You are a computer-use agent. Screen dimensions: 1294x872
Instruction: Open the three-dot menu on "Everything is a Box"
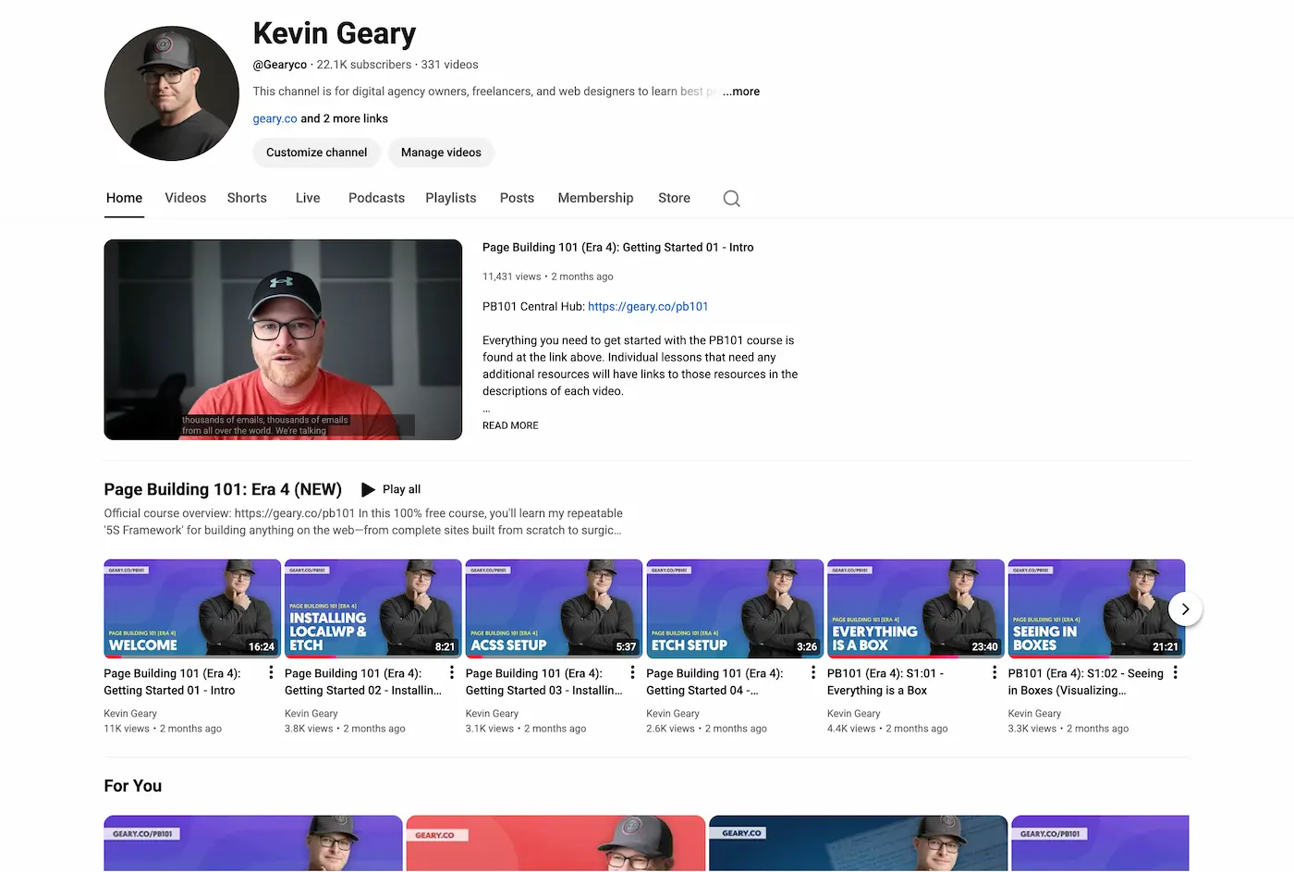[x=994, y=672]
